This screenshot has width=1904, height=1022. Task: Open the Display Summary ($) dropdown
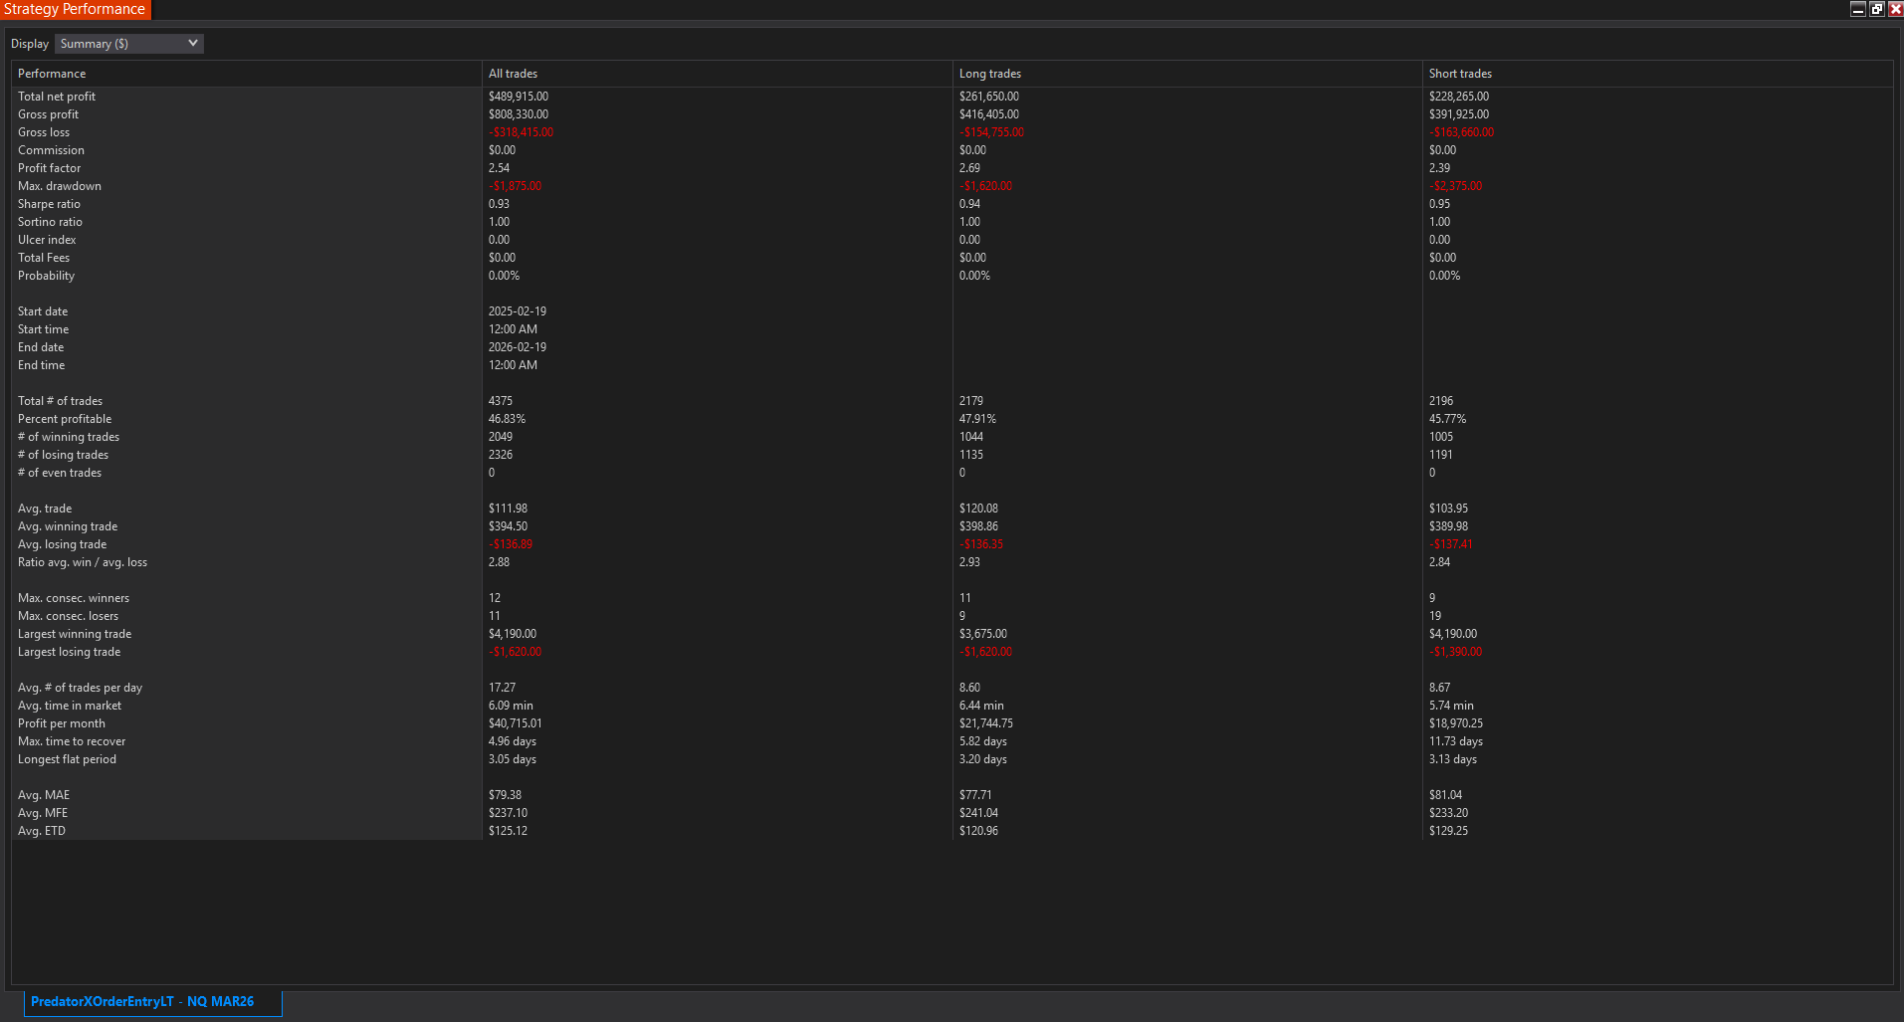tap(129, 44)
